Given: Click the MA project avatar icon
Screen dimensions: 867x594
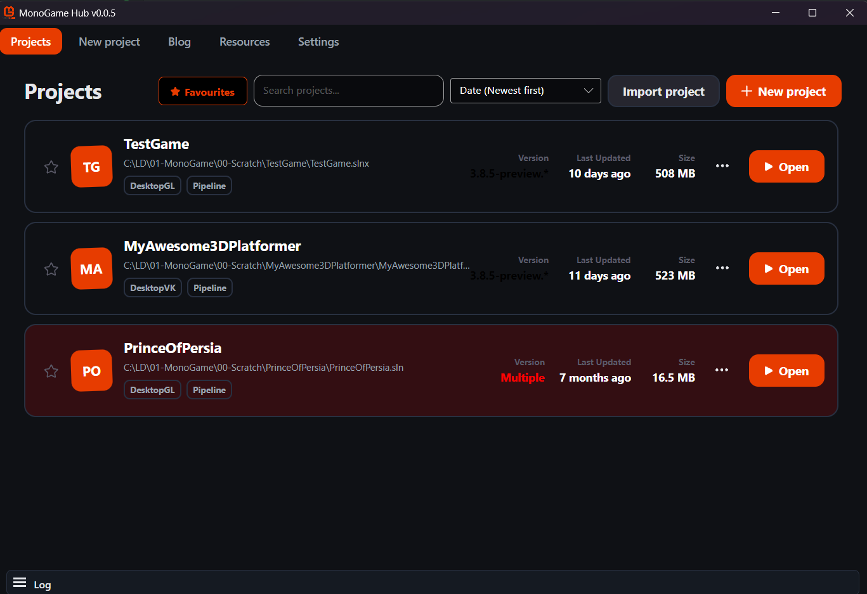Looking at the screenshot, I should pos(91,269).
